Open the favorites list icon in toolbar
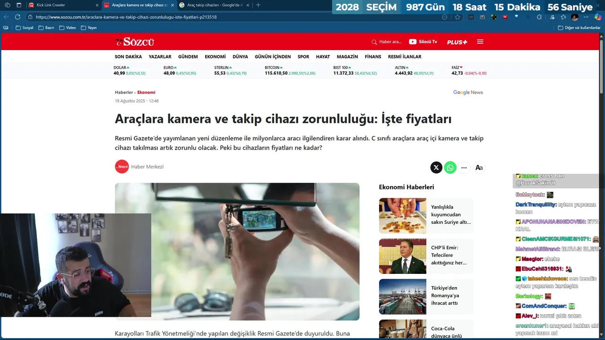This screenshot has width=605, height=340. tap(563, 17)
